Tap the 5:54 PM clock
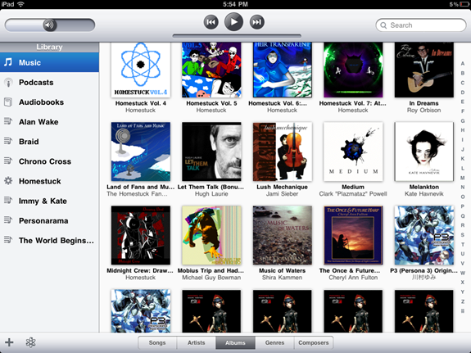Screen dimensions: 471x353 235,4
